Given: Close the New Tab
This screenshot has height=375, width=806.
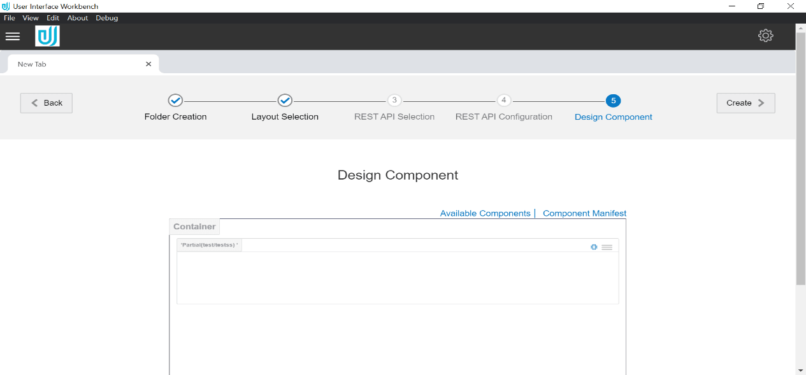Looking at the screenshot, I should [148, 64].
